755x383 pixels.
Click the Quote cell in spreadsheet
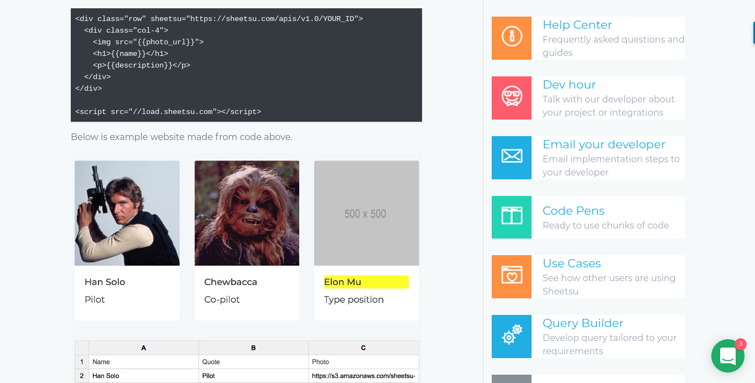pyautogui.click(x=253, y=362)
